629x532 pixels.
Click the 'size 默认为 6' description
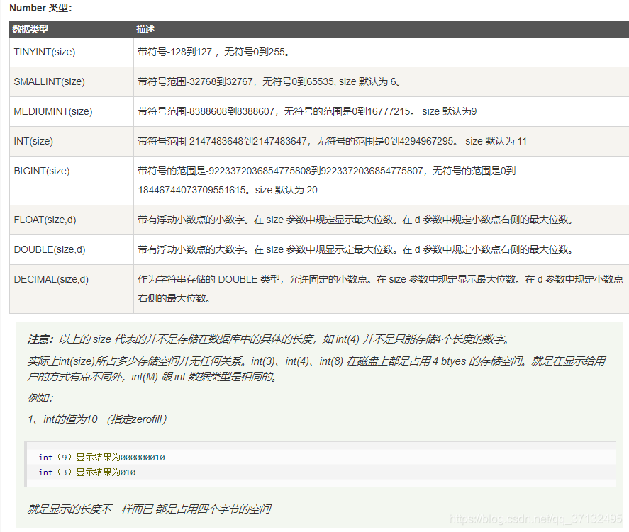[x=269, y=81]
